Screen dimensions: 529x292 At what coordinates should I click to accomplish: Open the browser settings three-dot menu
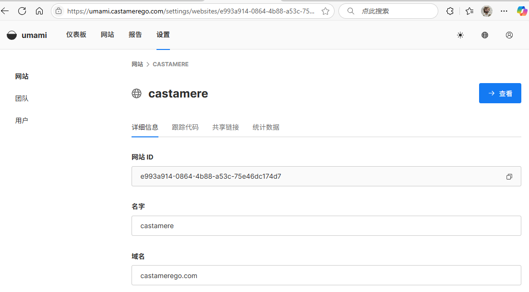pyautogui.click(x=504, y=11)
